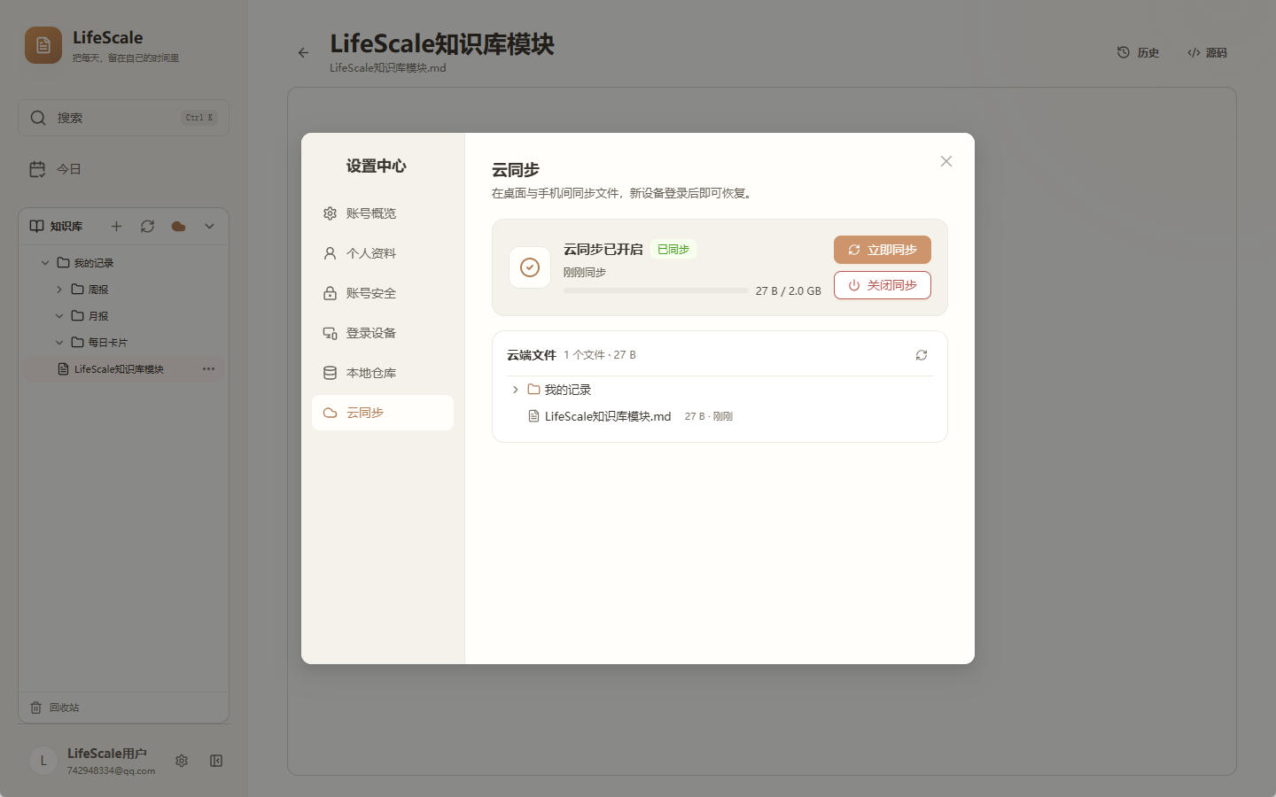Switch to 个人资料 settings tab

(383, 253)
